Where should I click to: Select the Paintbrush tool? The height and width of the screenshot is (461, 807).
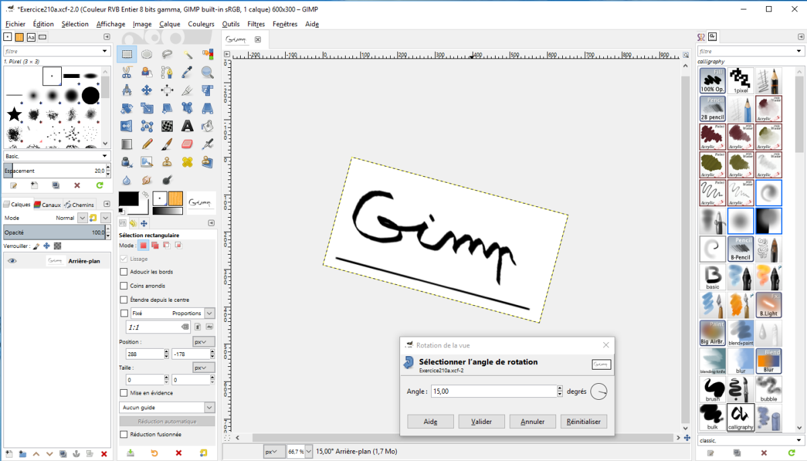167,144
